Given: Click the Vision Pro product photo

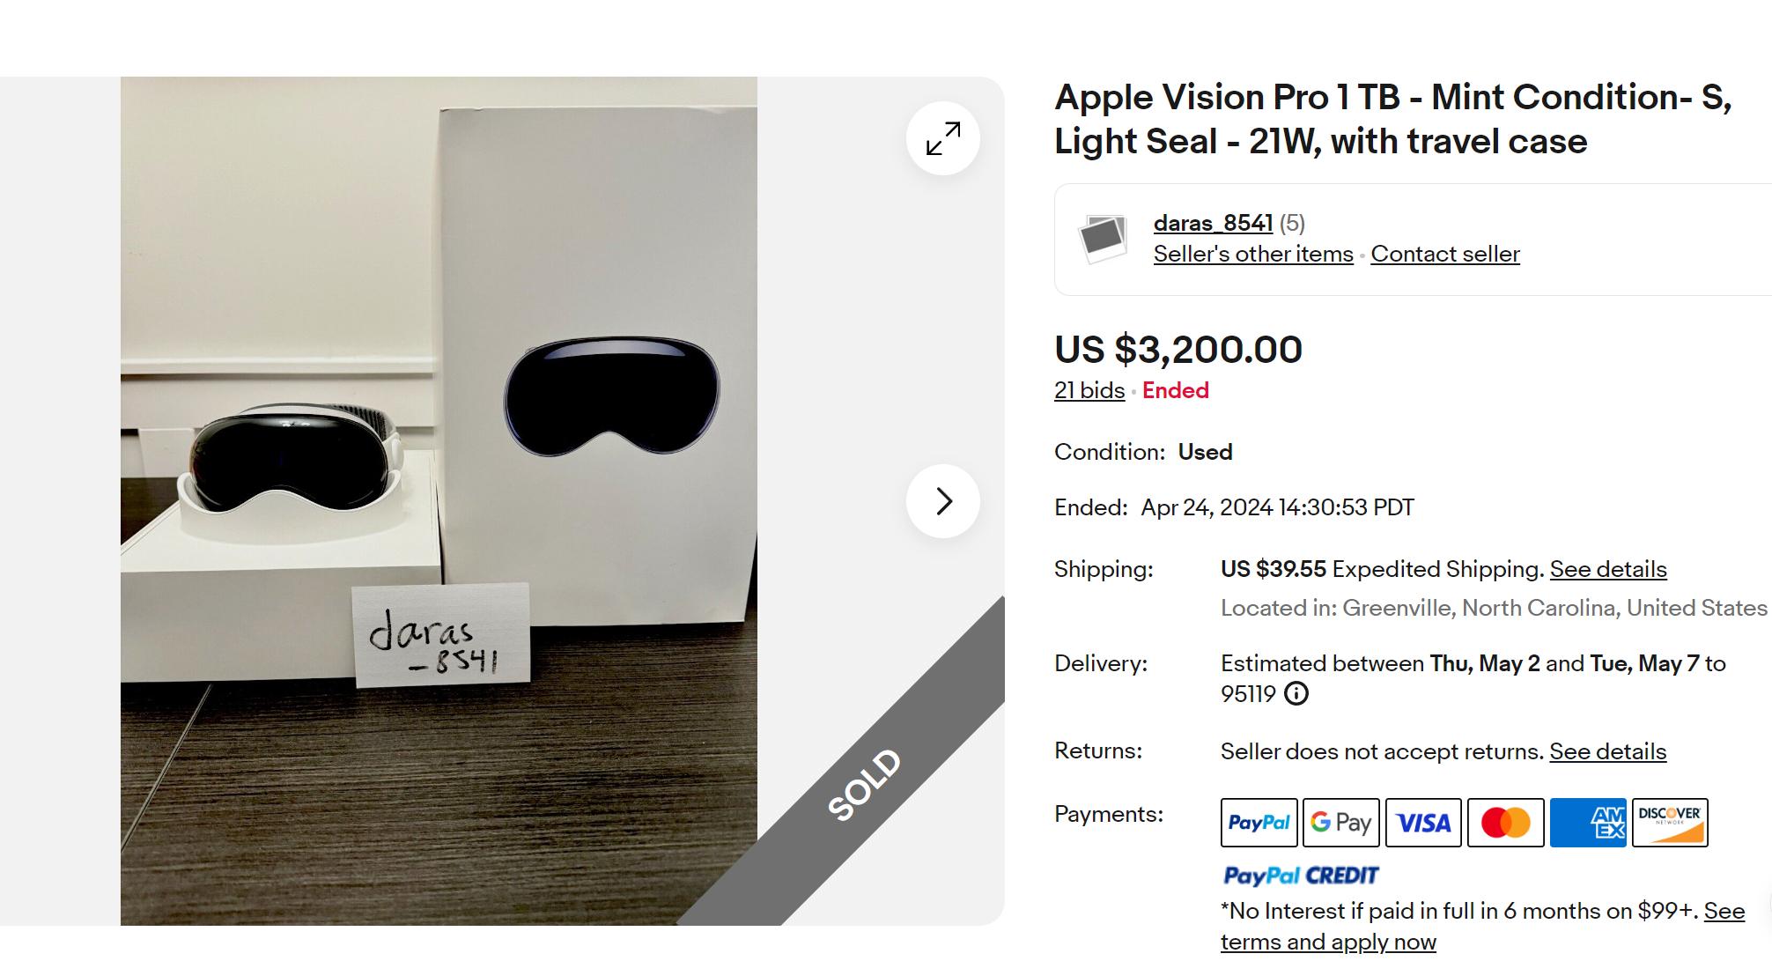Looking at the screenshot, I should (439, 500).
